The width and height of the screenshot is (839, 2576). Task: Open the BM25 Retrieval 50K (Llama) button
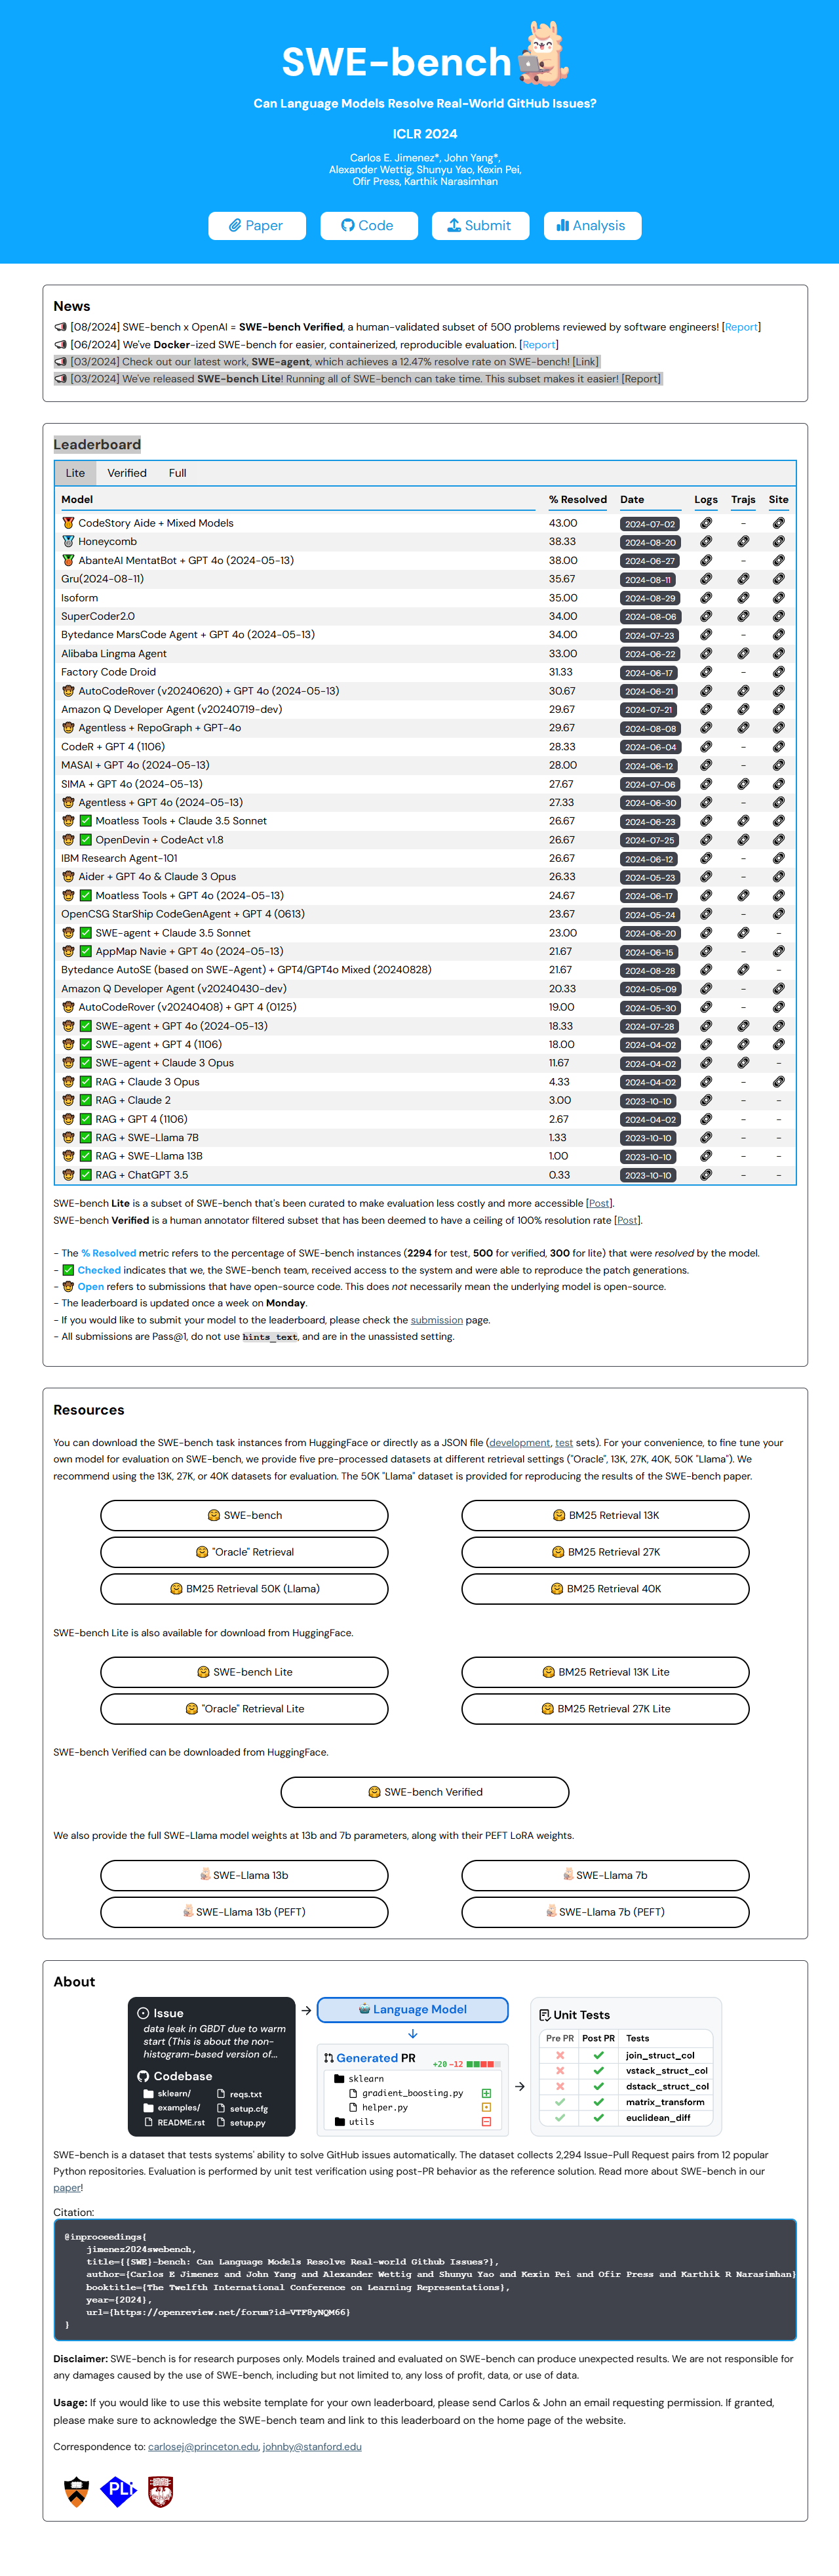pyautogui.click(x=244, y=1589)
